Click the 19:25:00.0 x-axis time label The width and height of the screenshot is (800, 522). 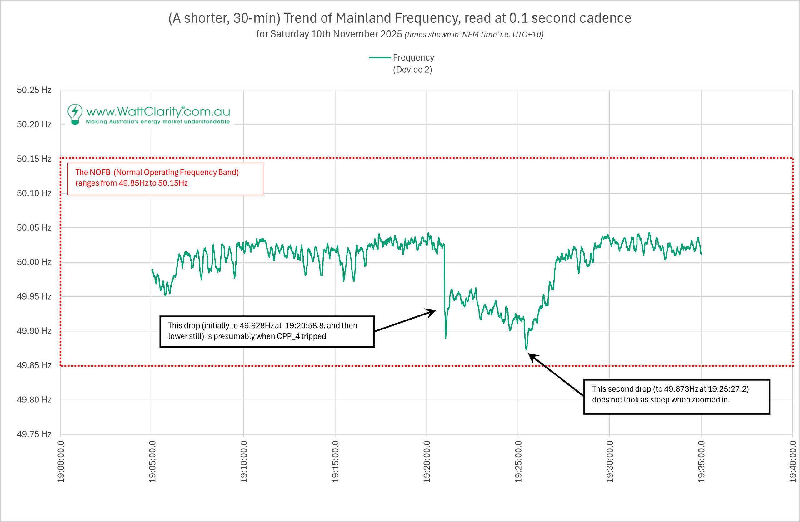(518, 461)
